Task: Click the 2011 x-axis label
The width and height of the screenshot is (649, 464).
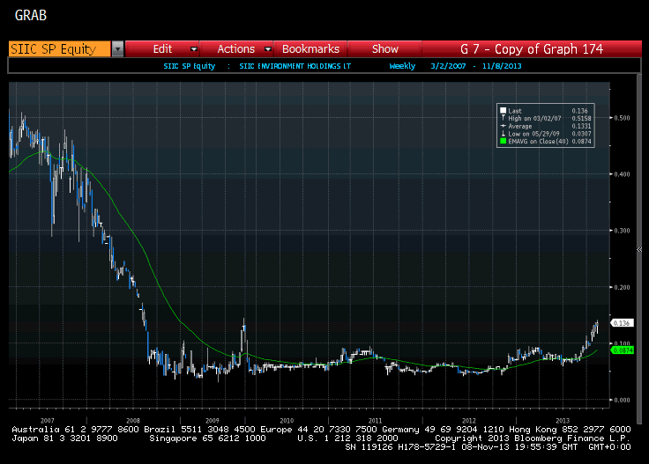Action: pos(375,421)
